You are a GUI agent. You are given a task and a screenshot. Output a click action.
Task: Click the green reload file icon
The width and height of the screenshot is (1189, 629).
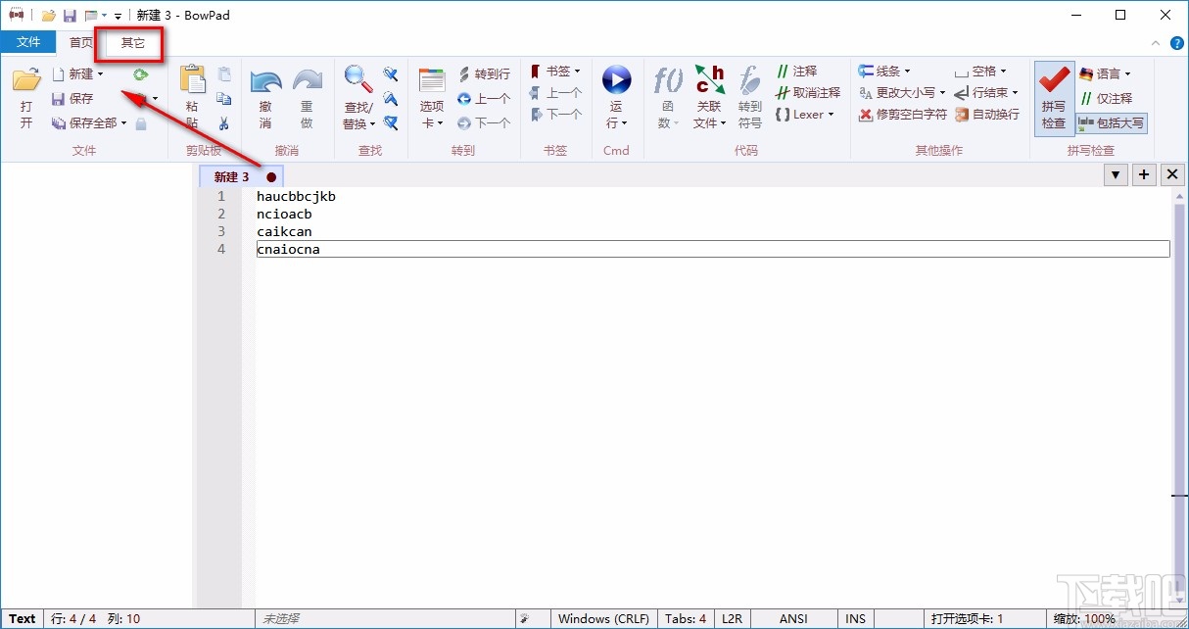click(141, 73)
